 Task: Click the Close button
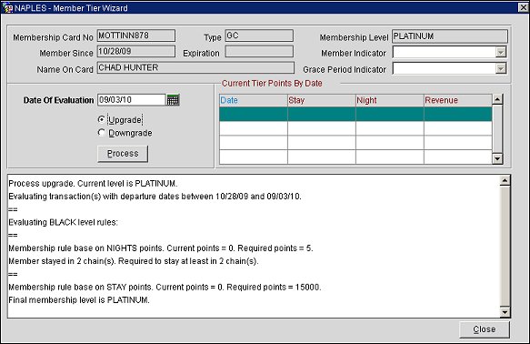click(485, 329)
